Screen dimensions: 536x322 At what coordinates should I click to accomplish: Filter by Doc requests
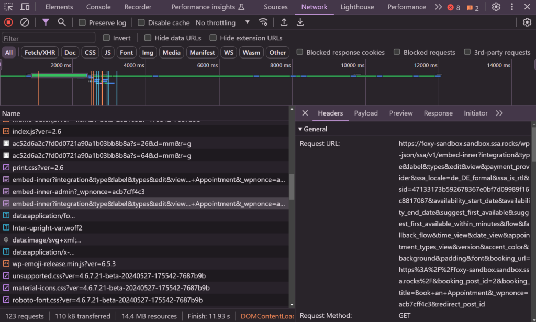tap(70, 53)
